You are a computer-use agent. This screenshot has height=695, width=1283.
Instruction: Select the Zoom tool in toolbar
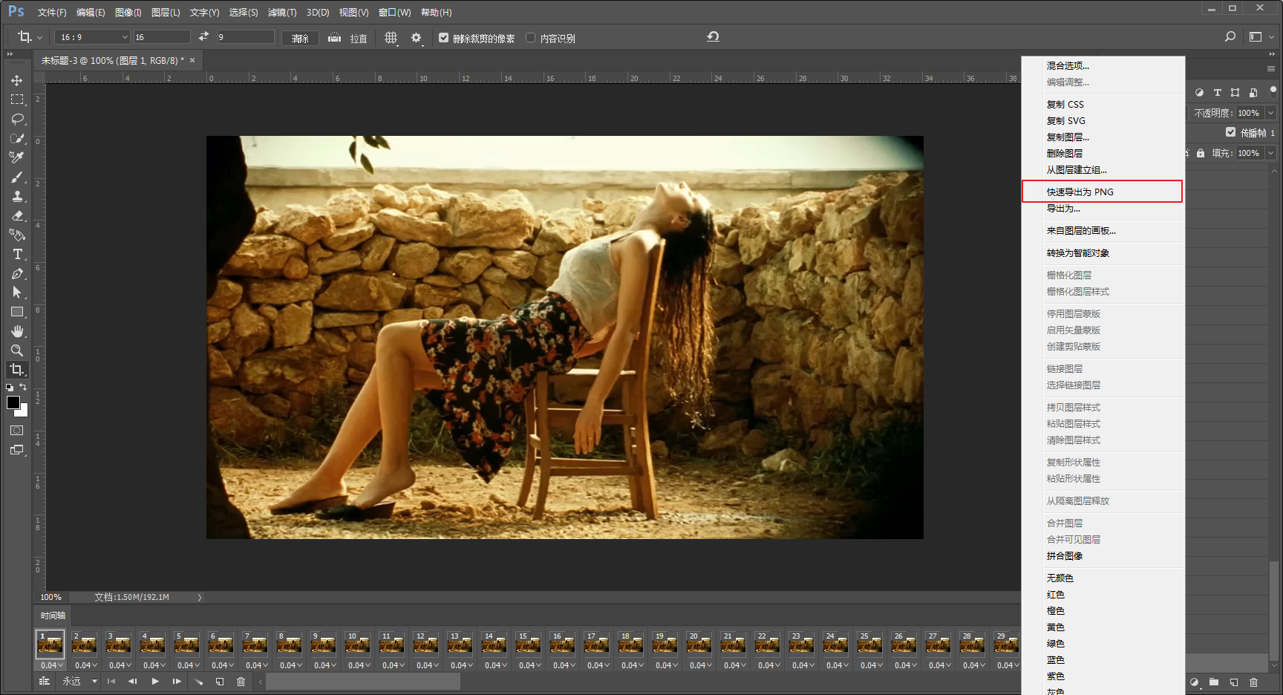(17, 350)
